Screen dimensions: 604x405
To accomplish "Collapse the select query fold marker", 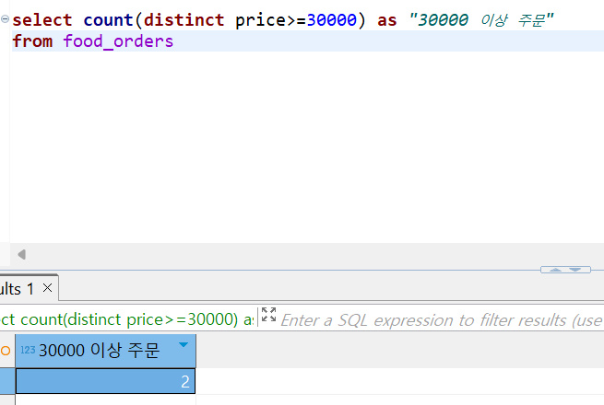I will point(5,18).
